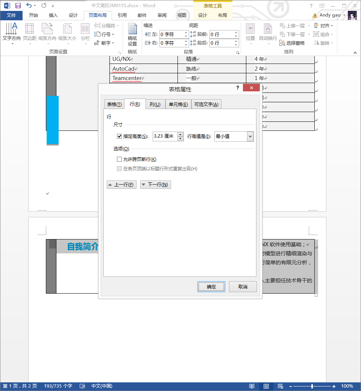Open the 文字方向 text direction tool
Image resolution: width=361 pixels, height=391 pixels.
click(x=12, y=34)
